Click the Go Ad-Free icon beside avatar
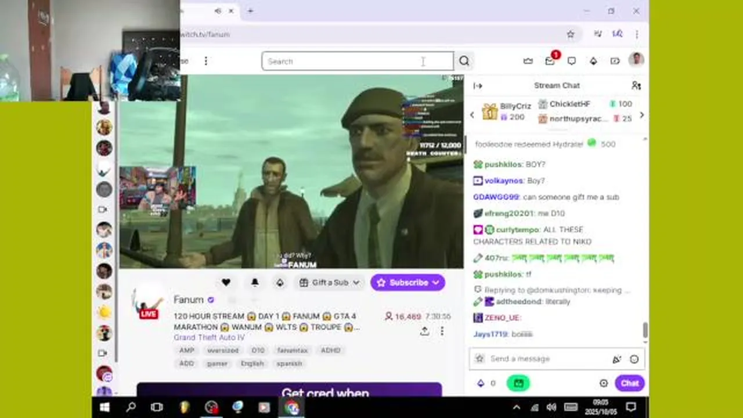The height and width of the screenshot is (418, 743). tap(615, 61)
